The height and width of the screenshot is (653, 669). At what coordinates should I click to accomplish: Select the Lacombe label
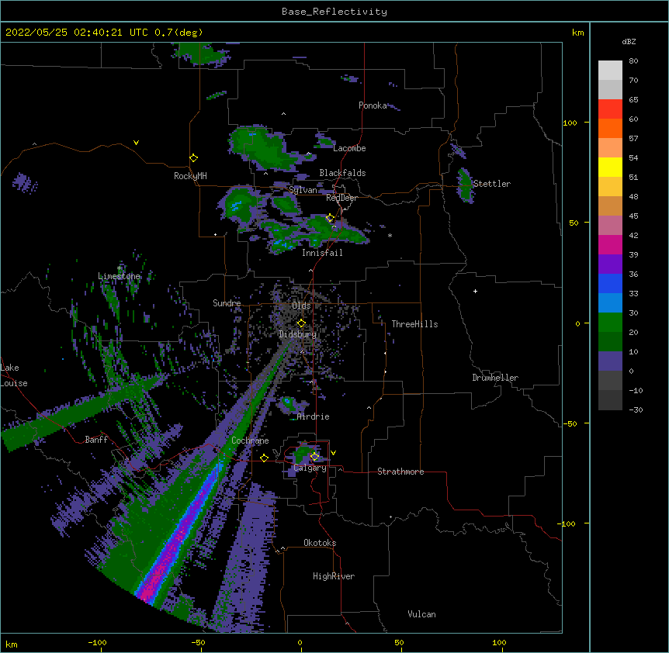(x=349, y=148)
